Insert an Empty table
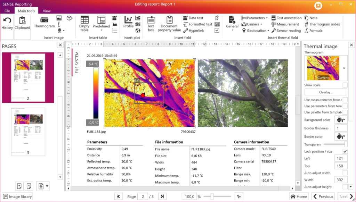This screenshot has height=202, width=356. coord(84,24)
